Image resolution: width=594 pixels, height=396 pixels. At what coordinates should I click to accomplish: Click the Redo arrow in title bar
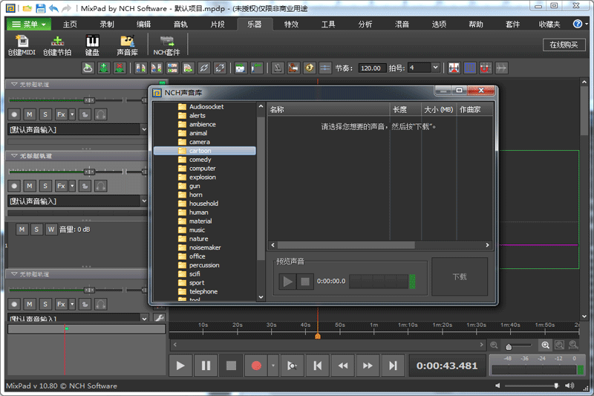pyautogui.click(x=66, y=8)
